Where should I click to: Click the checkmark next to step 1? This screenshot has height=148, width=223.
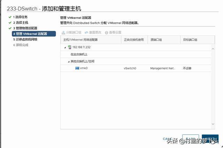pos(10,17)
